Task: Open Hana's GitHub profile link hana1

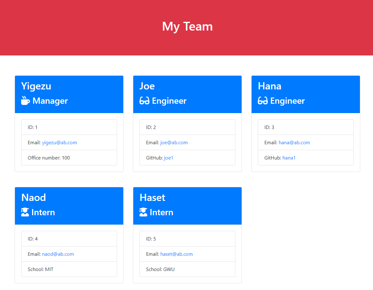Action: click(x=289, y=158)
